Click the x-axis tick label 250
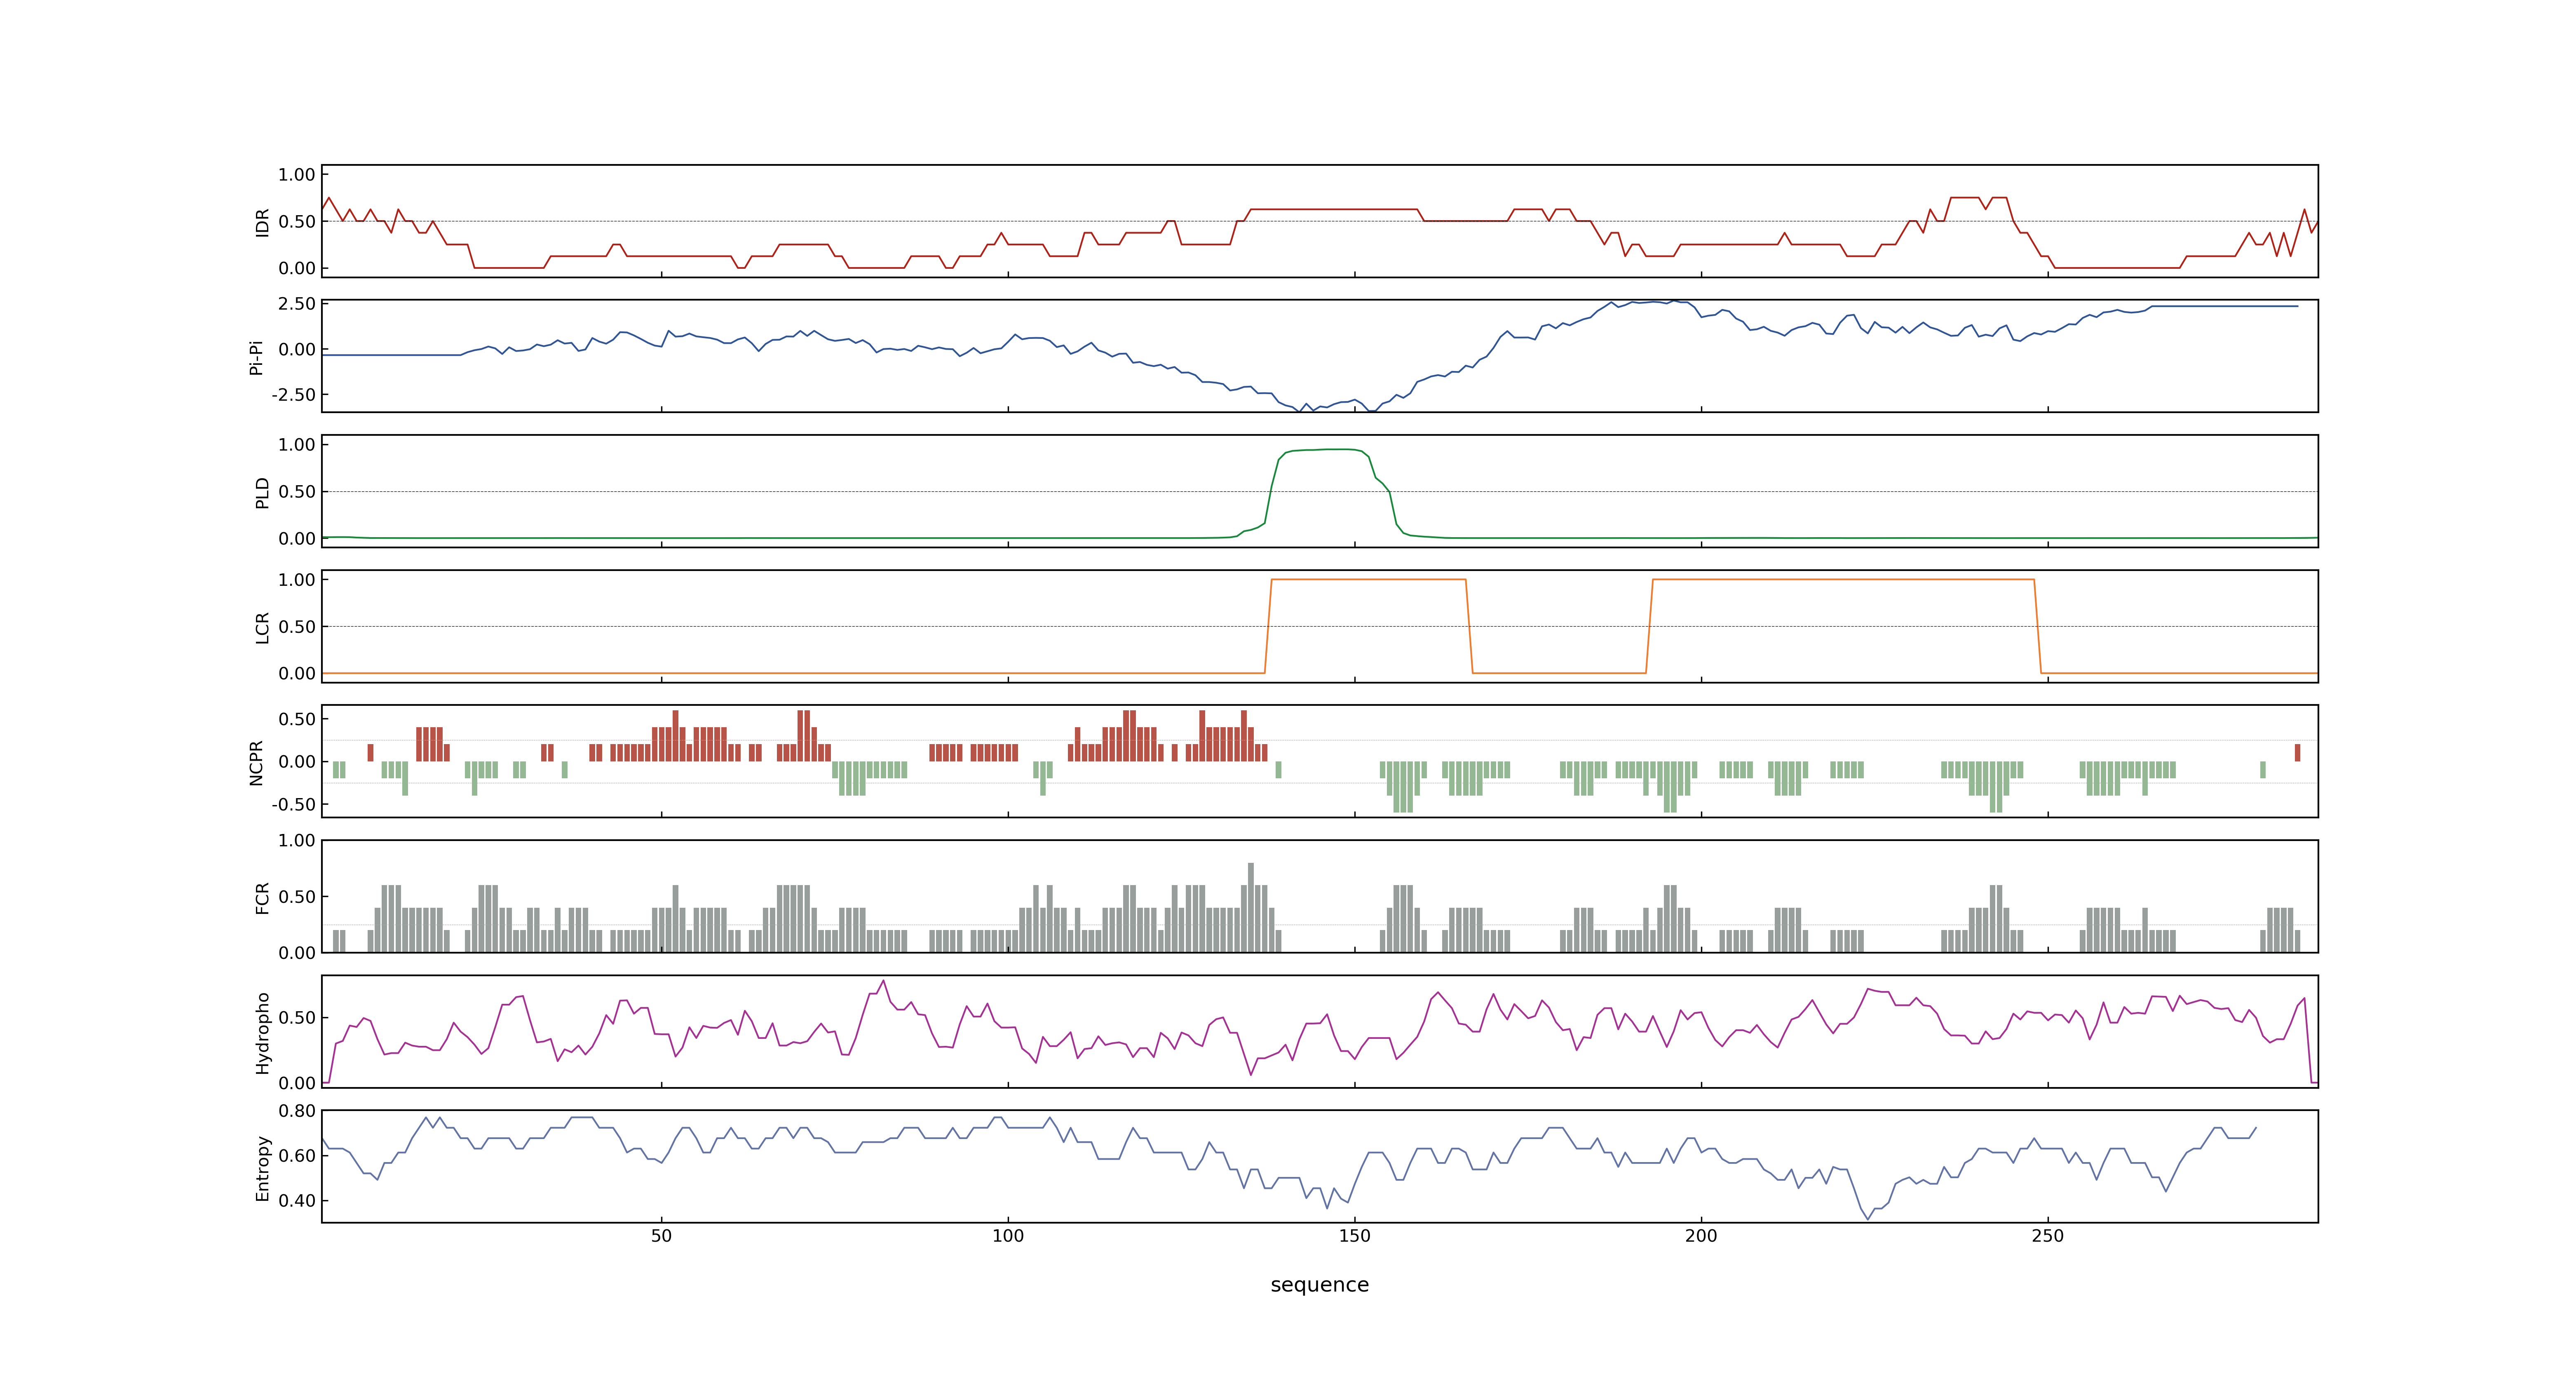 pos(2047,1236)
